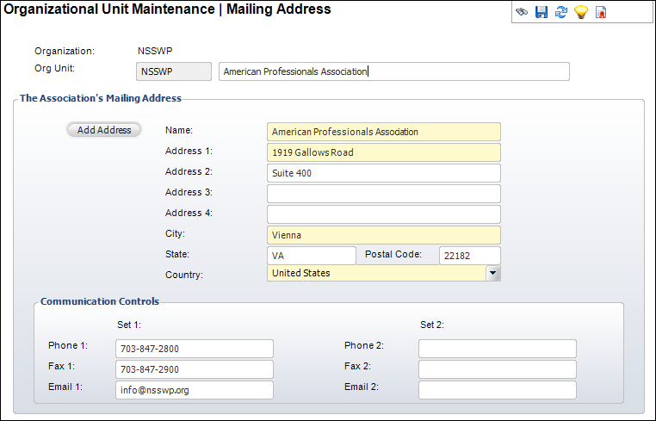Click into the Address 4 field
656x421 pixels.
tap(384, 214)
